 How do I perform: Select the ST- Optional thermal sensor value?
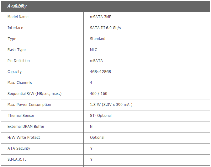pyautogui.click(x=101, y=116)
